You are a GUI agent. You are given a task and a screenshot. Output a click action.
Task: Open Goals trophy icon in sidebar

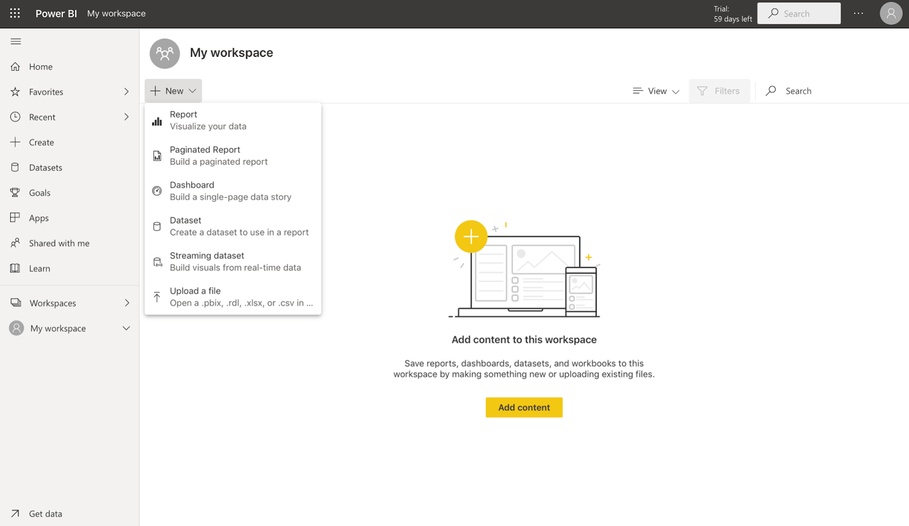coord(15,193)
